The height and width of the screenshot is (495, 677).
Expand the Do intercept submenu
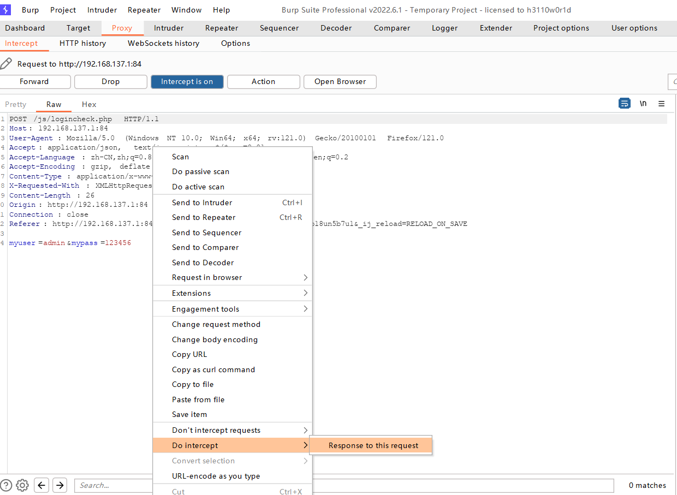pos(233,445)
